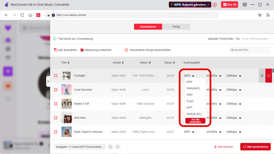Tick the Cruel Summer checkbox

pos(55,90)
